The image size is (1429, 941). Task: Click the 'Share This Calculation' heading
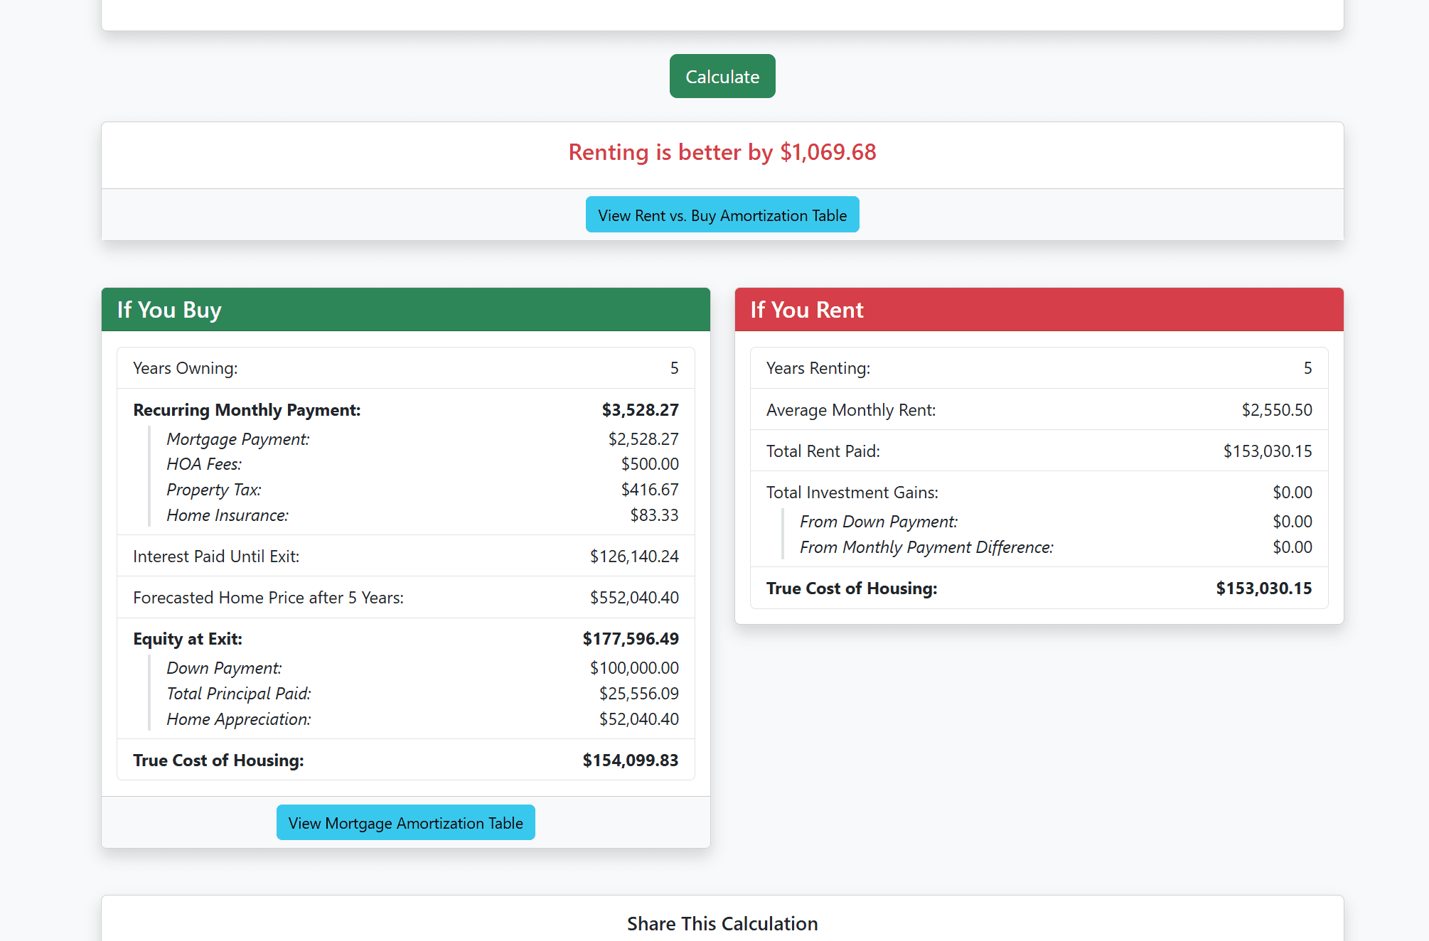722,923
